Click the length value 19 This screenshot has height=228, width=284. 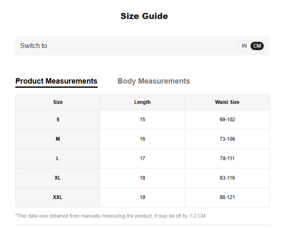click(x=142, y=197)
